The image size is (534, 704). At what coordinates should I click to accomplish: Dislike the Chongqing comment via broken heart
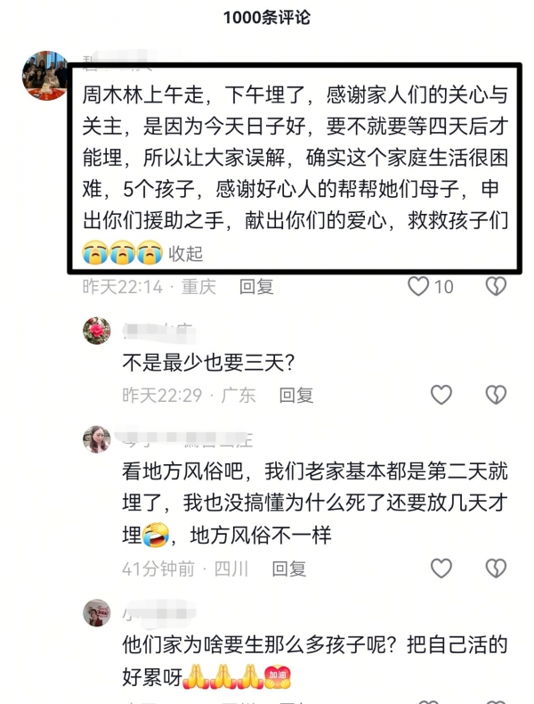pyautogui.click(x=496, y=286)
